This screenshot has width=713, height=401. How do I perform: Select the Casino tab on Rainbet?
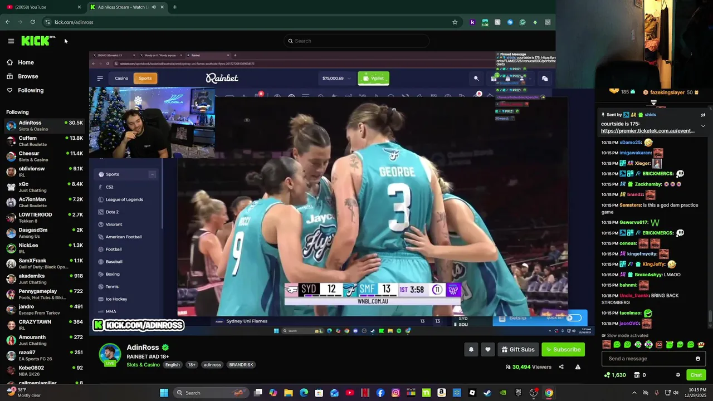pyautogui.click(x=121, y=79)
